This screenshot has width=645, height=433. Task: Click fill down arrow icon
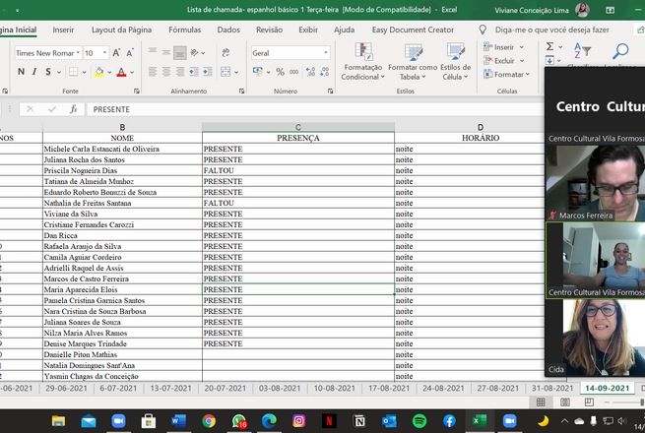pyautogui.click(x=550, y=61)
